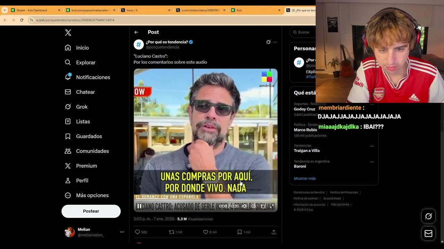This screenshot has height=249, width=444.
Task: Open Grok from sidebar
Action: [76, 107]
